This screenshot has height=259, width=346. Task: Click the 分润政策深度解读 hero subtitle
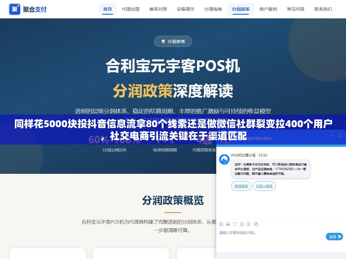173,91
